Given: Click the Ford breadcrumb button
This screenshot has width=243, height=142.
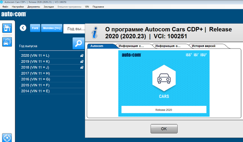Looking at the screenshot, I should (x=35, y=28).
